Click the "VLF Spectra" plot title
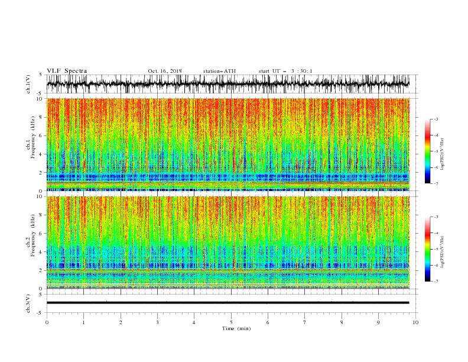The width and height of the screenshot is (468, 362). pyautogui.click(x=67, y=71)
